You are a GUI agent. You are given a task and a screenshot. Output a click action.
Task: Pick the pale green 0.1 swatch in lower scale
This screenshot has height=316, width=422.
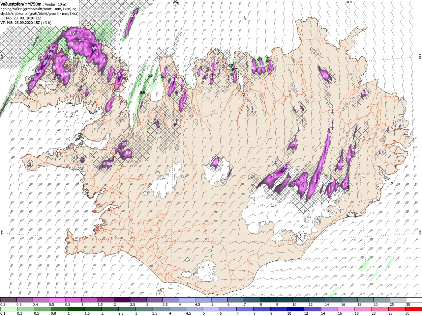8,309
